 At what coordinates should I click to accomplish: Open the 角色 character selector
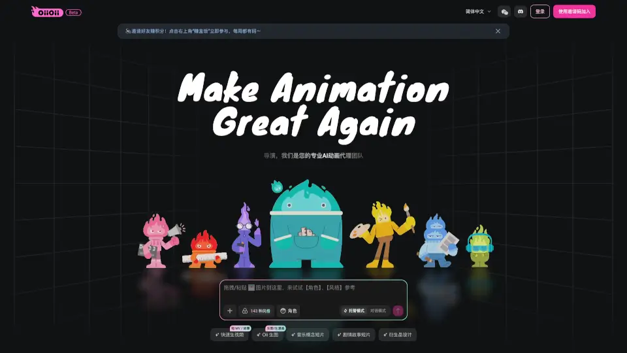(288, 311)
